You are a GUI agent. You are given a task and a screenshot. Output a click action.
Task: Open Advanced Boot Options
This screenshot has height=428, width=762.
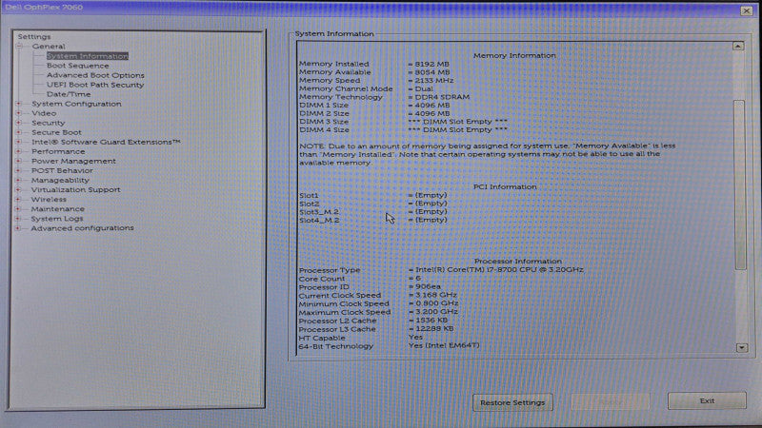(95, 75)
